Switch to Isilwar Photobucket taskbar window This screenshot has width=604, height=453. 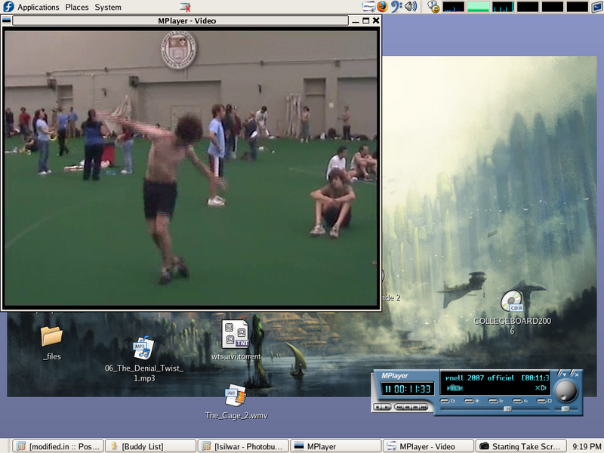coord(242,446)
